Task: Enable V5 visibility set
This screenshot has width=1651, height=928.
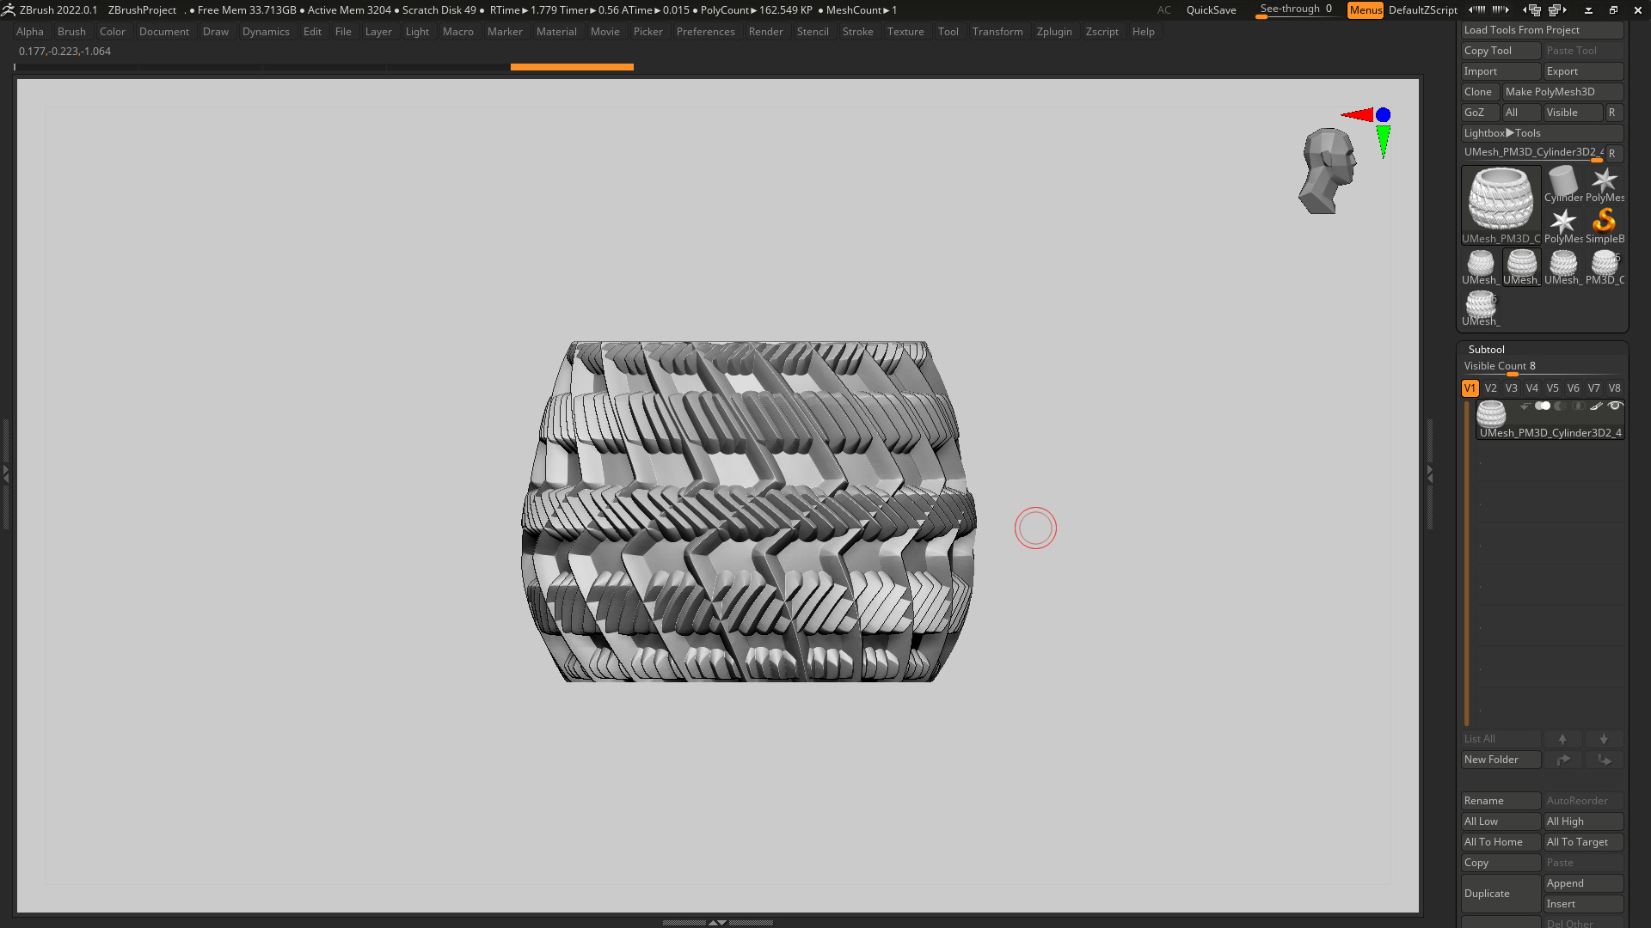Action: pyautogui.click(x=1553, y=388)
